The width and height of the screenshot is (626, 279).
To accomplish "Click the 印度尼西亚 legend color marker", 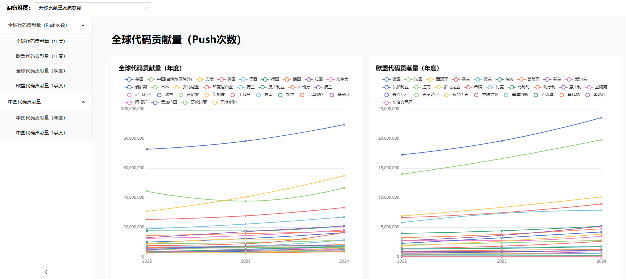I will pyautogui.click(x=207, y=87).
